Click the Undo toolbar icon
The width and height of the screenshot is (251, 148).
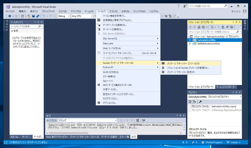(44, 16)
